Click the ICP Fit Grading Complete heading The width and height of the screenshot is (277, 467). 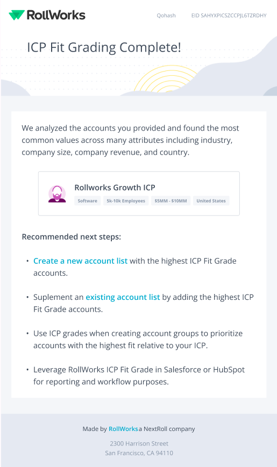pyautogui.click(x=104, y=48)
